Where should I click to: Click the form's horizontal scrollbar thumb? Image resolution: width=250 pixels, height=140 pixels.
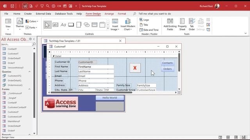pos(91,93)
